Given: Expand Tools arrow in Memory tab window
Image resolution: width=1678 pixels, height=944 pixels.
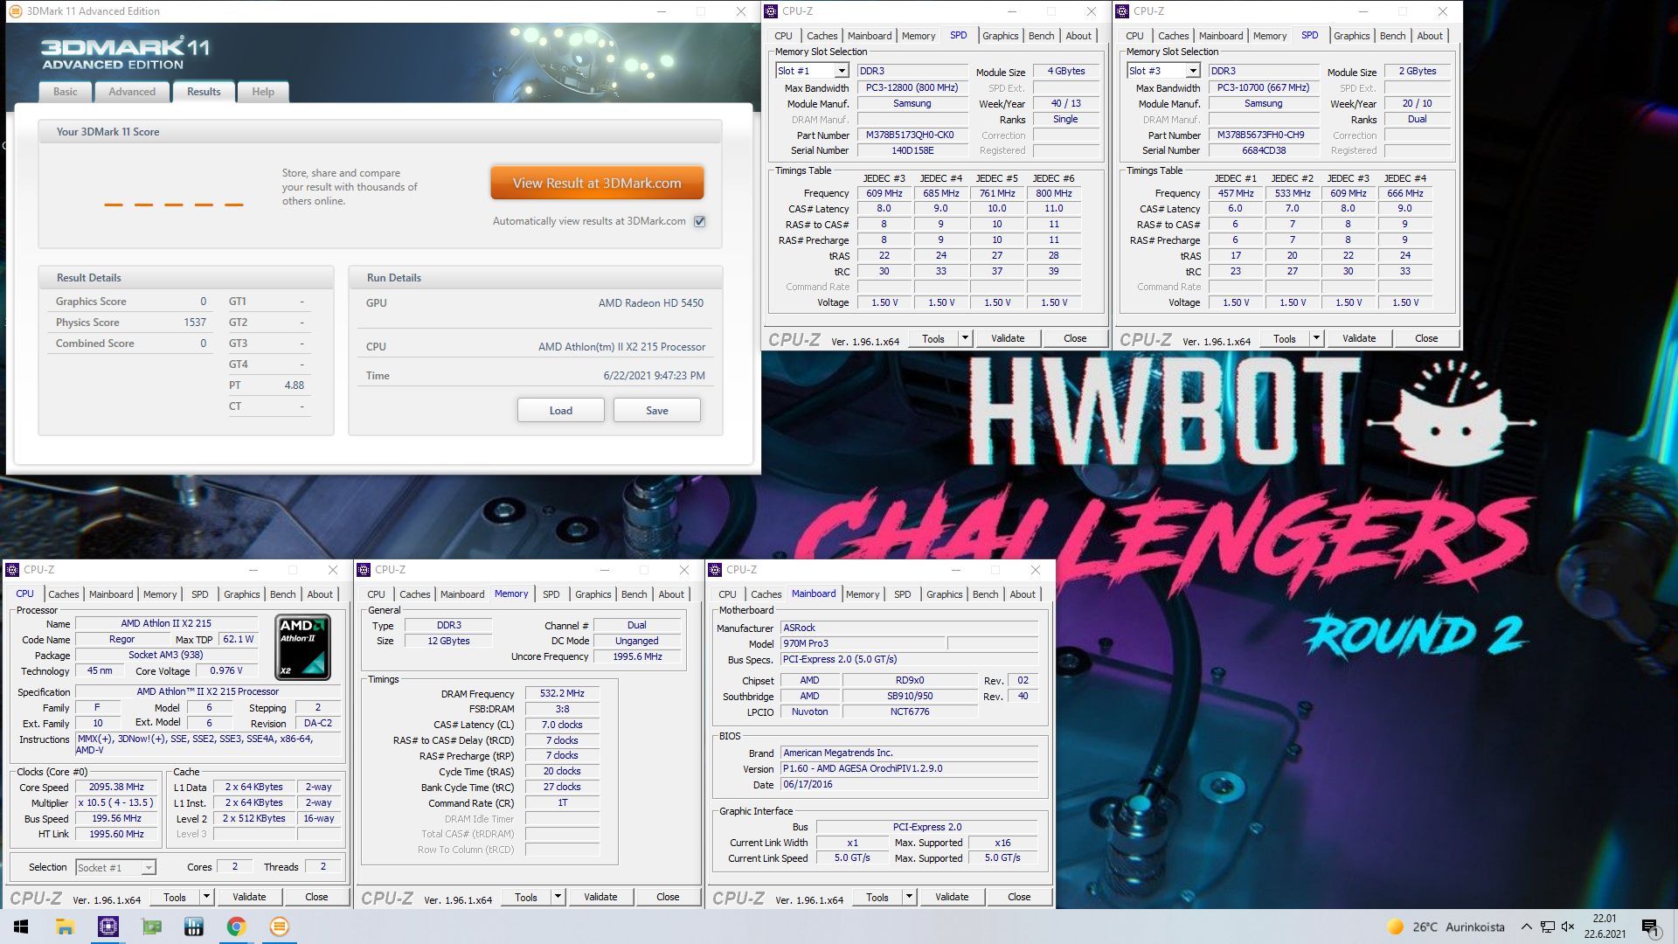Looking at the screenshot, I should point(558,897).
